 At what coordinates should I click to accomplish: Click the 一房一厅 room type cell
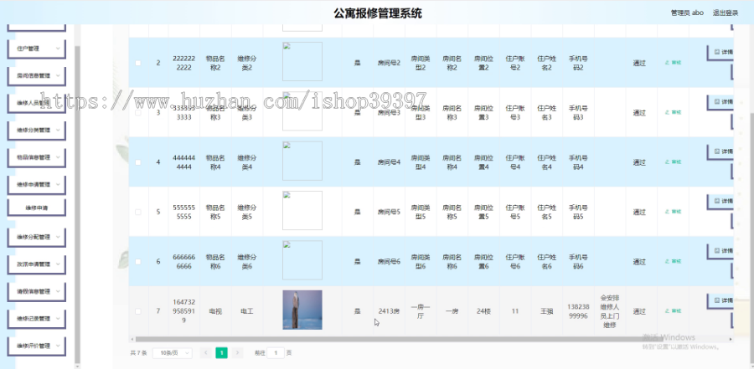point(421,311)
